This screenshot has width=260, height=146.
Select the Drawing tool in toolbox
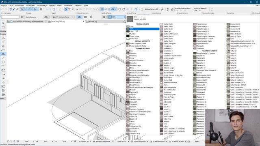tap(3, 70)
